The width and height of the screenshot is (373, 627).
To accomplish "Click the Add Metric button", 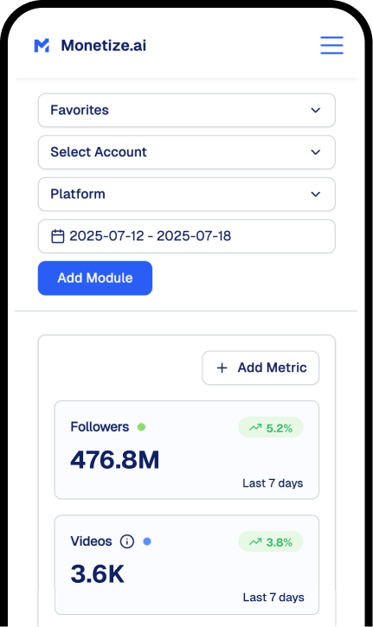I will (260, 368).
